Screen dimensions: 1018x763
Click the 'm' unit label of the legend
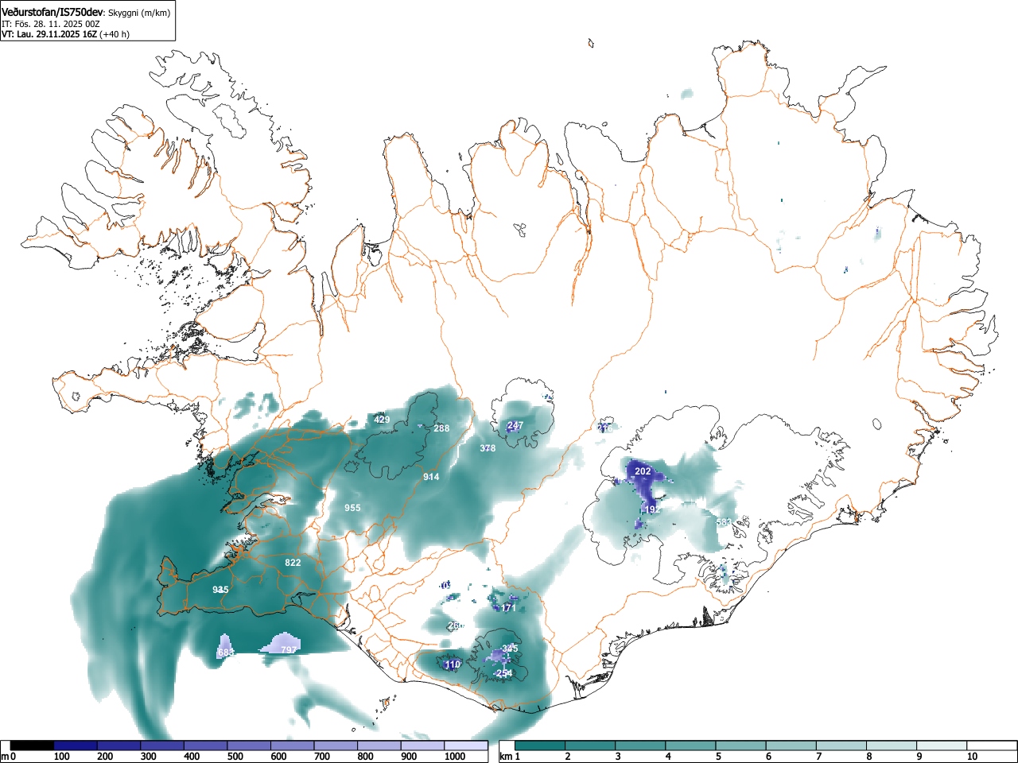click(x=5, y=757)
